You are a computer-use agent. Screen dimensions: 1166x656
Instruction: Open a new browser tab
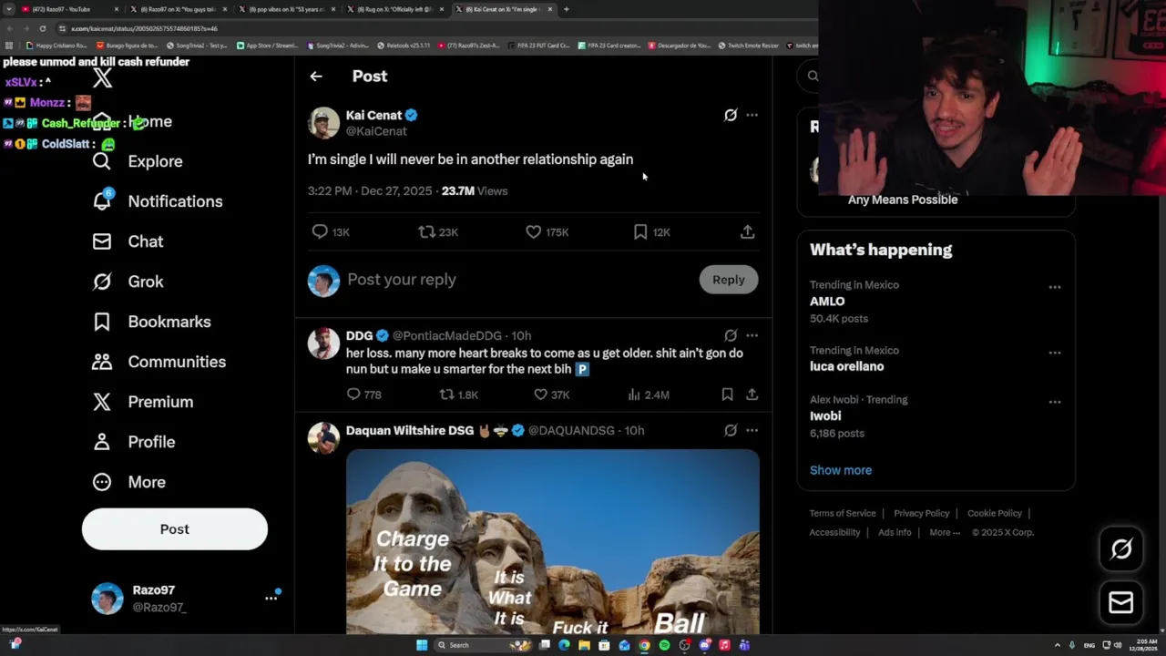566,9
